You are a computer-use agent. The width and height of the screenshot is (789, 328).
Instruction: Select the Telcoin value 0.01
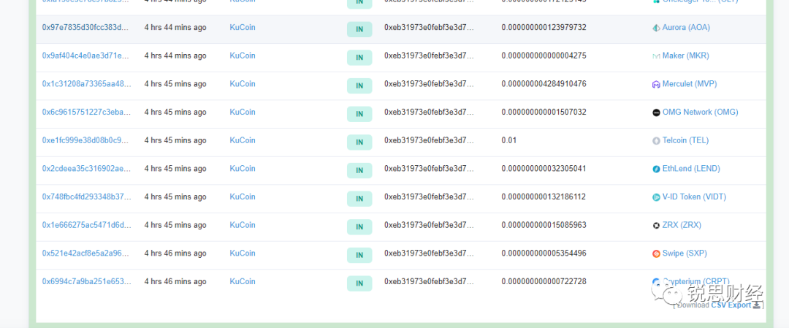(x=508, y=140)
